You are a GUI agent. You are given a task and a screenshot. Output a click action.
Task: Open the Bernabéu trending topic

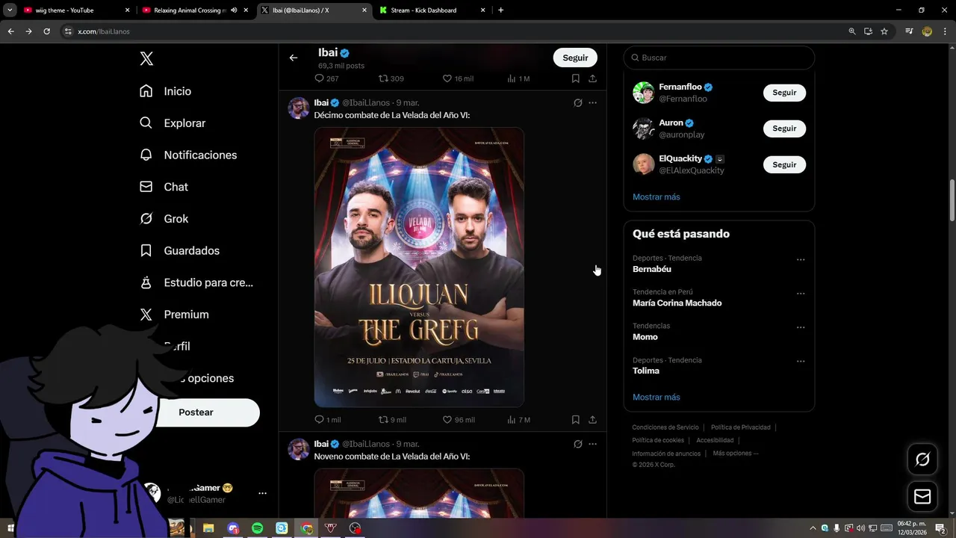pos(652,269)
